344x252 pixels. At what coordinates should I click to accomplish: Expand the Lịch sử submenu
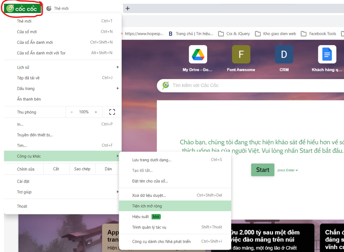(x=63, y=67)
